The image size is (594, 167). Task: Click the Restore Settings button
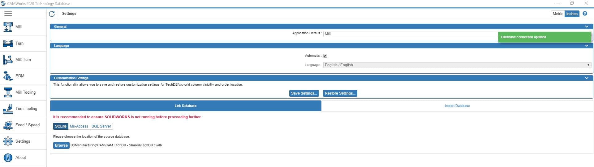click(340, 93)
